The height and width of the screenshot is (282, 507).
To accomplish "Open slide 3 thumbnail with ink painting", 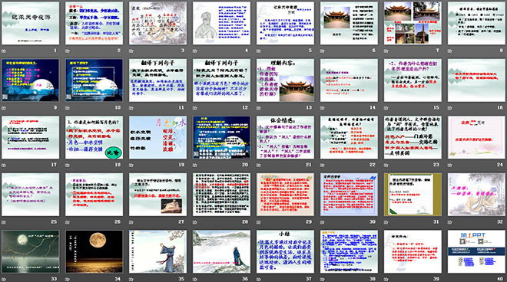I will point(157,23).
